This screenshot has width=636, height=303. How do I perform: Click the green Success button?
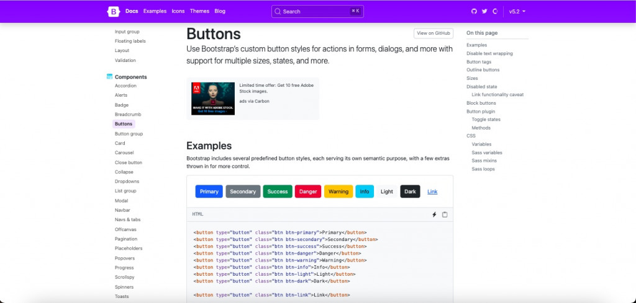pyautogui.click(x=278, y=191)
